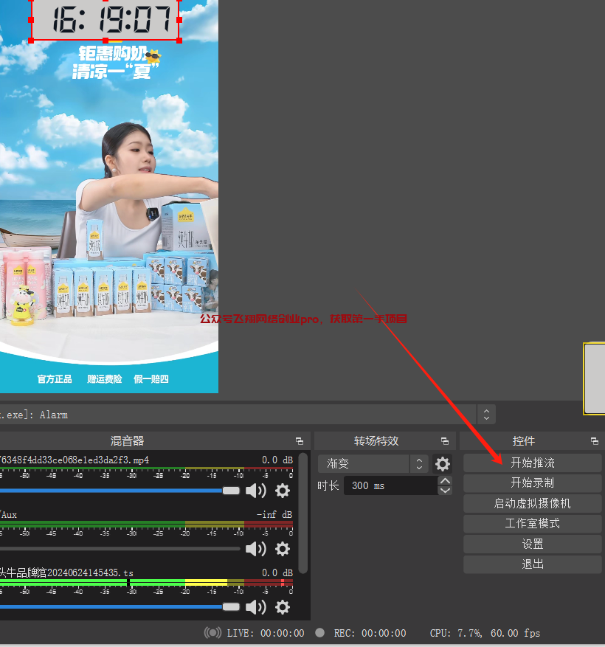Click 开始录制 to start recording
The height and width of the screenshot is (647, 605).
pos(532,483)
